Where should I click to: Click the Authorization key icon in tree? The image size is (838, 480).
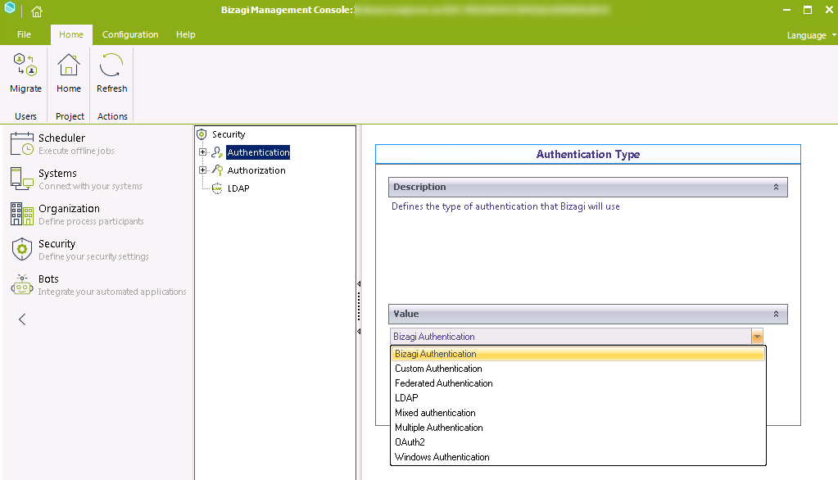tap(217, 170)
